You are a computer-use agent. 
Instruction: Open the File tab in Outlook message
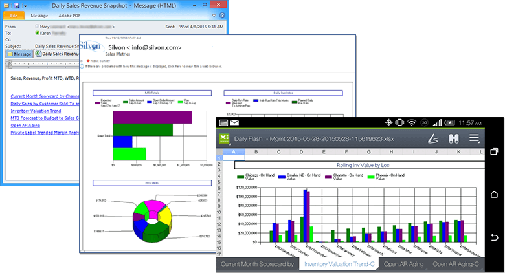[14, 16]
